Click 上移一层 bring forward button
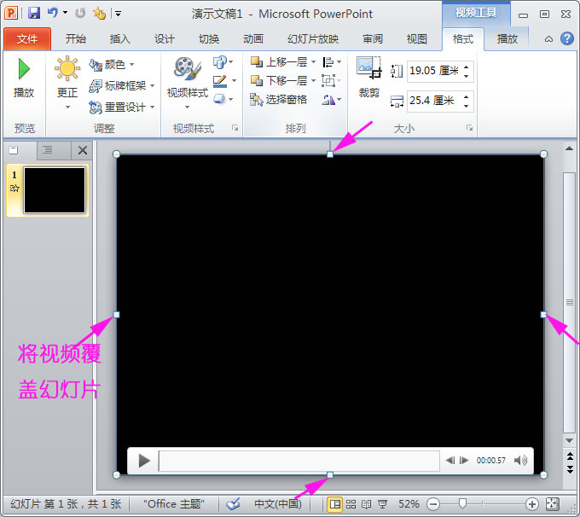The image size is (580, 517). 279,61
